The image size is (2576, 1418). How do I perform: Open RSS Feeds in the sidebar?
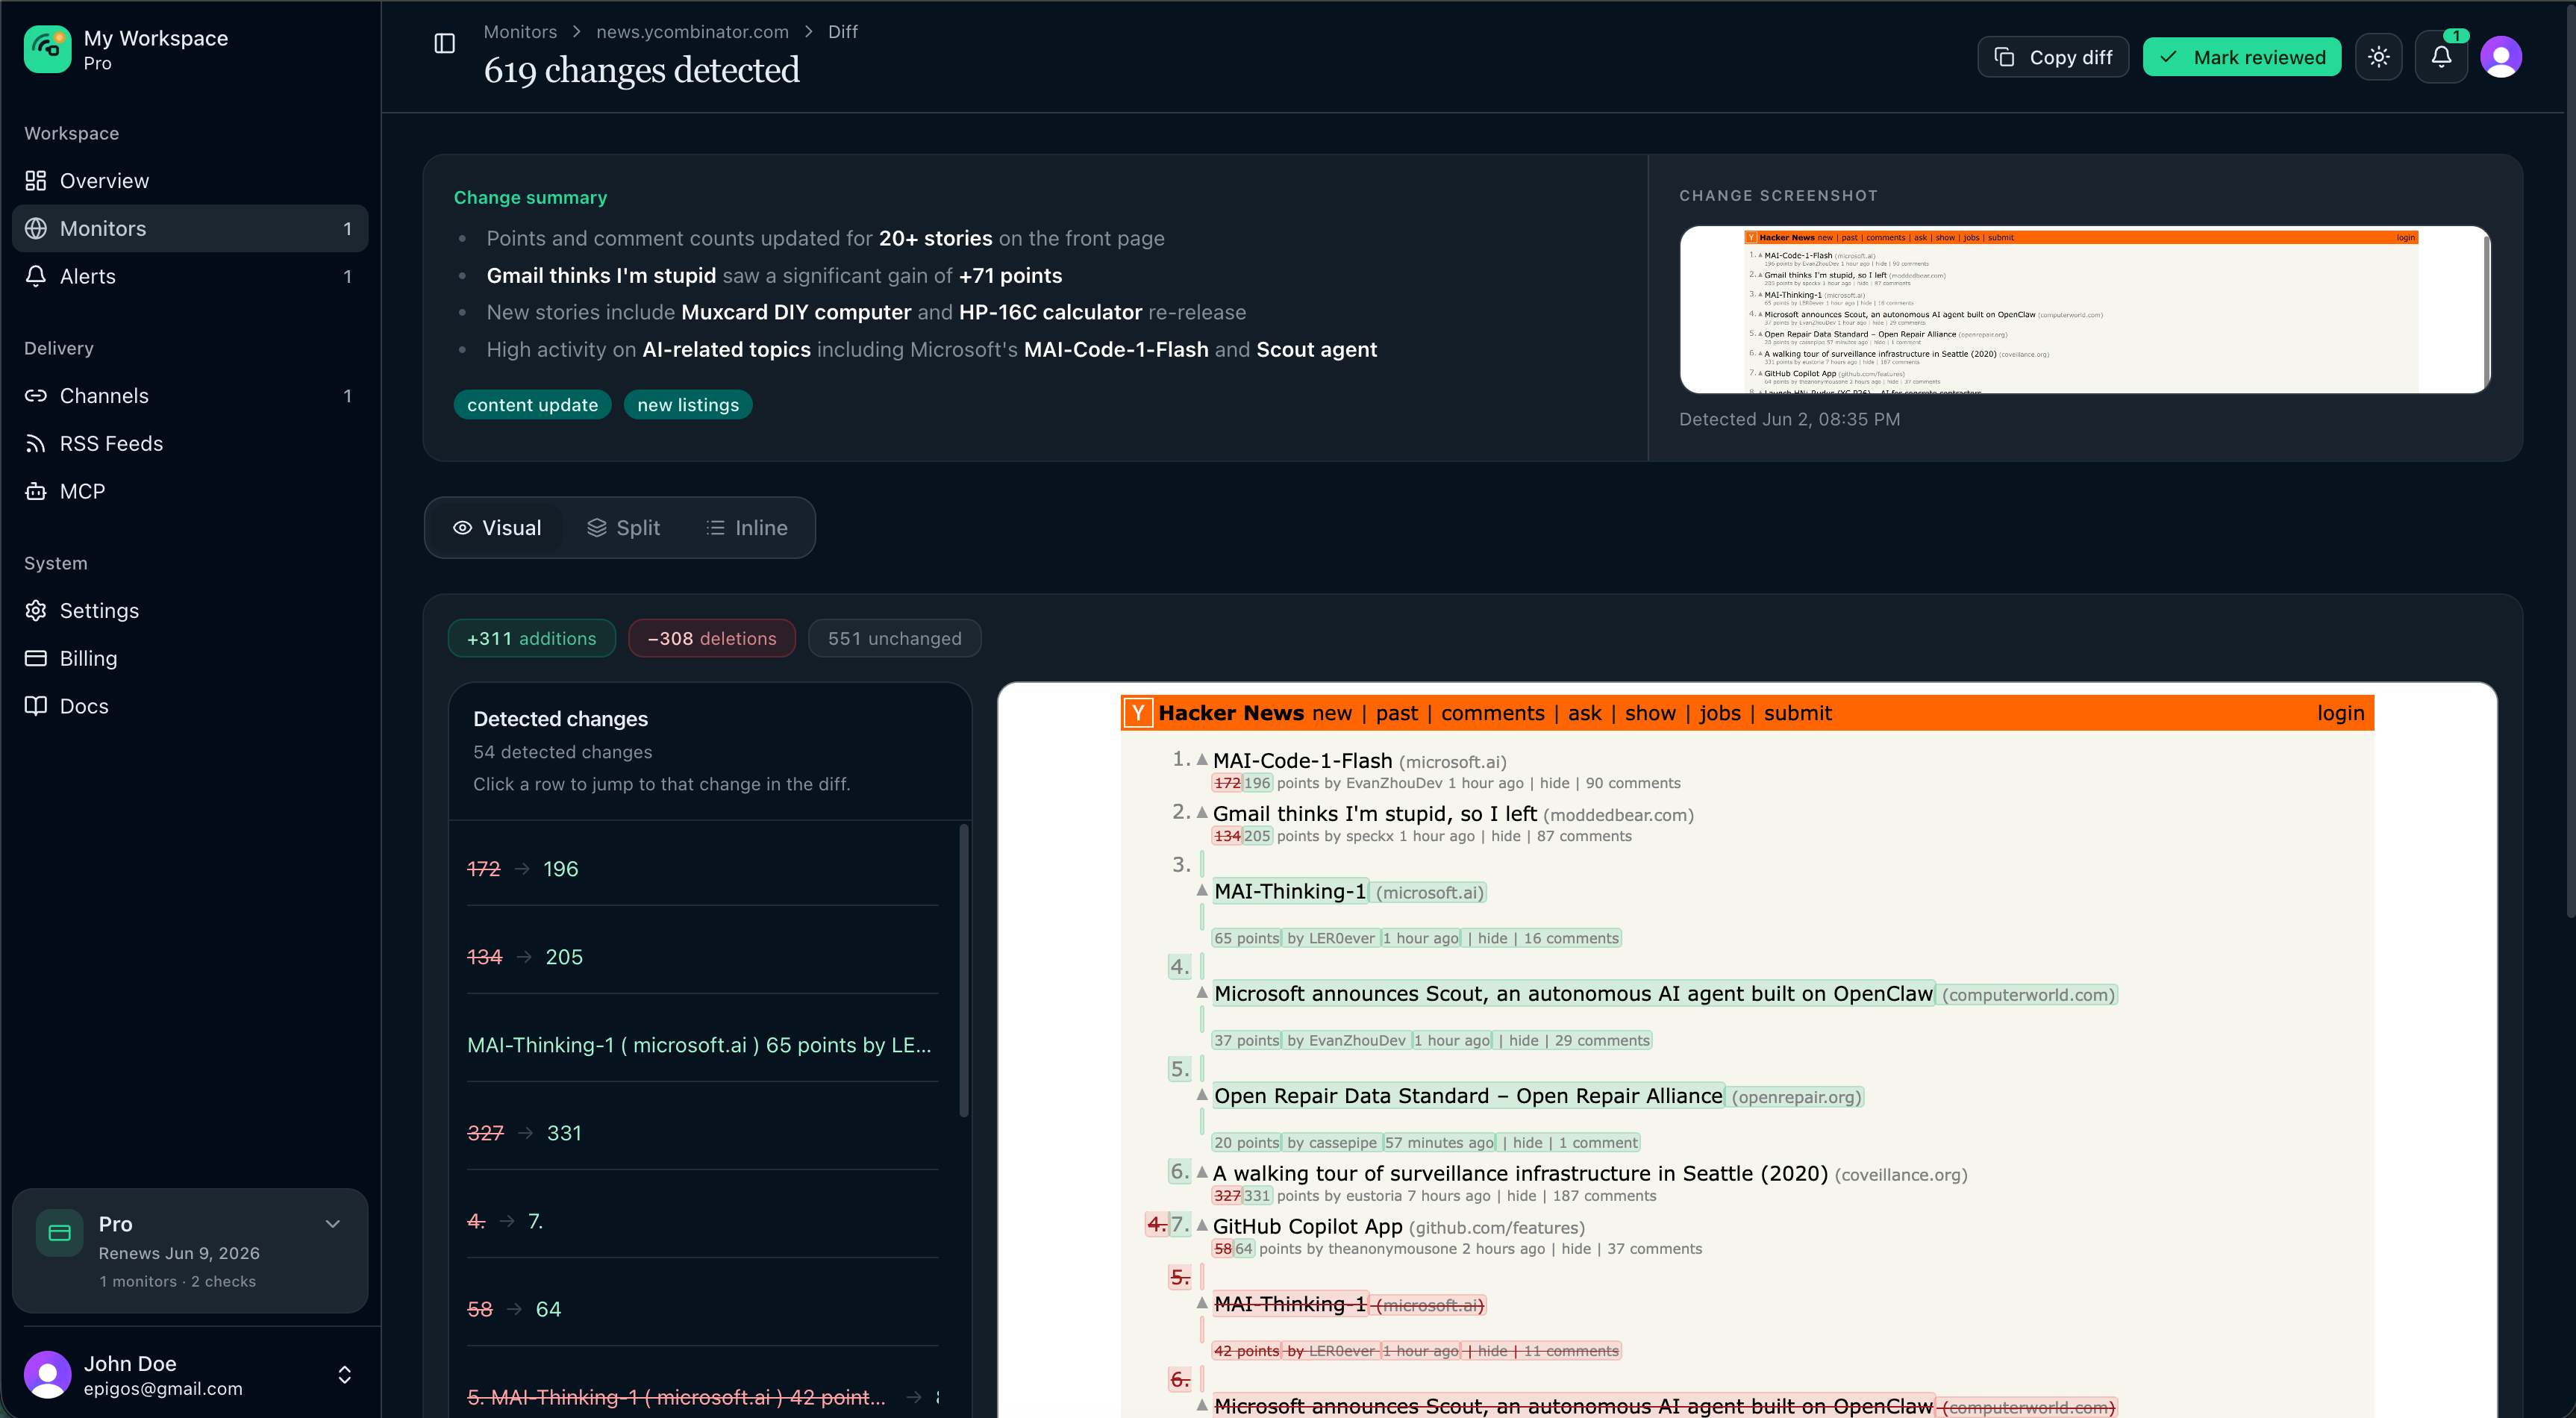tap(190, 444)
